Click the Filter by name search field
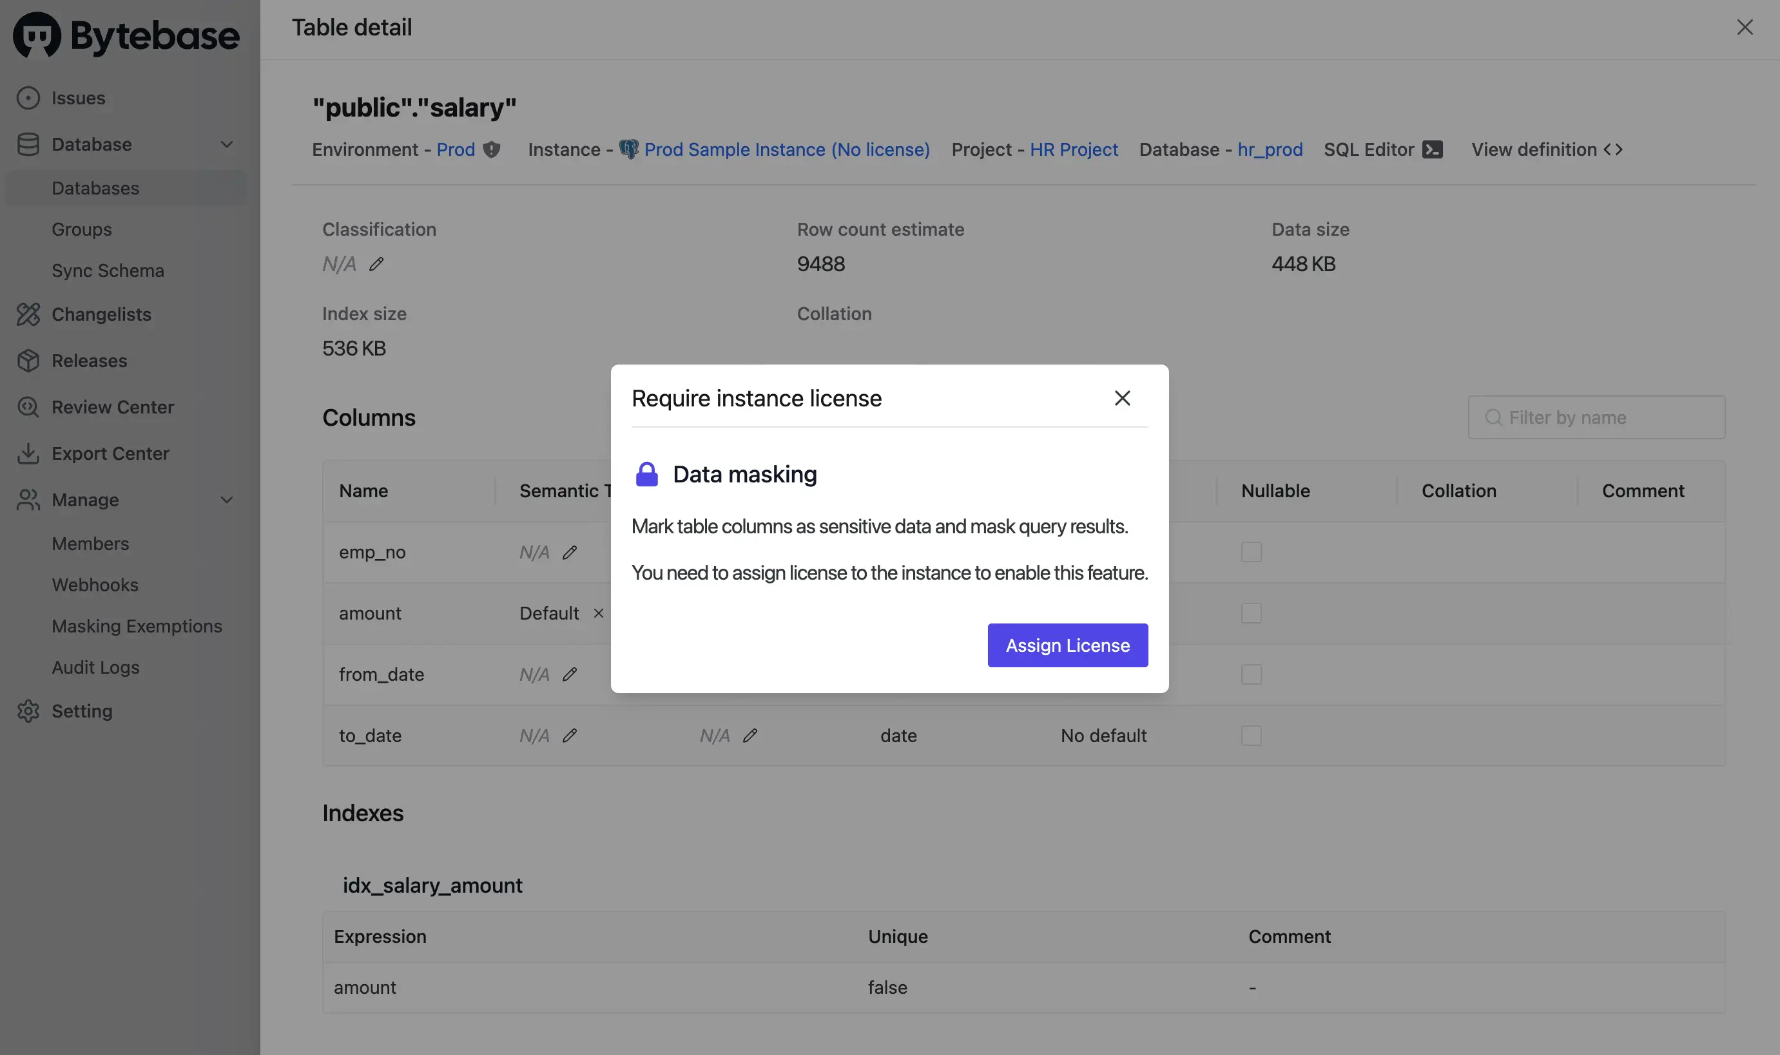Viewport: 1780px width, 1055px height. coord(1596,417)
